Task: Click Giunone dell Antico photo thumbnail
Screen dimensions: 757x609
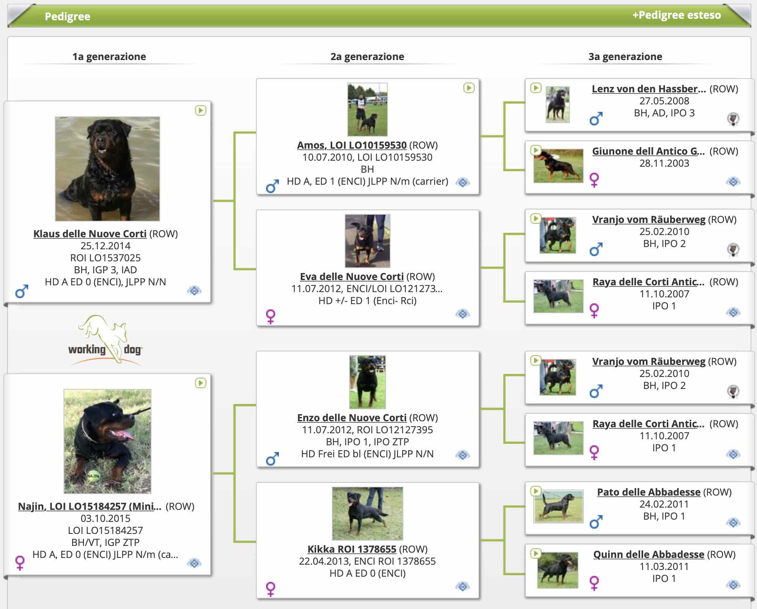Action: click(559, 166)
